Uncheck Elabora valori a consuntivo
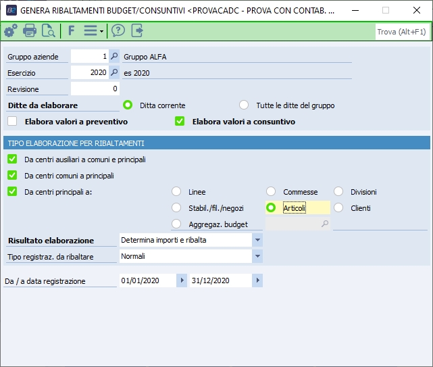433x367 pixels. click(x=180, y=122)
